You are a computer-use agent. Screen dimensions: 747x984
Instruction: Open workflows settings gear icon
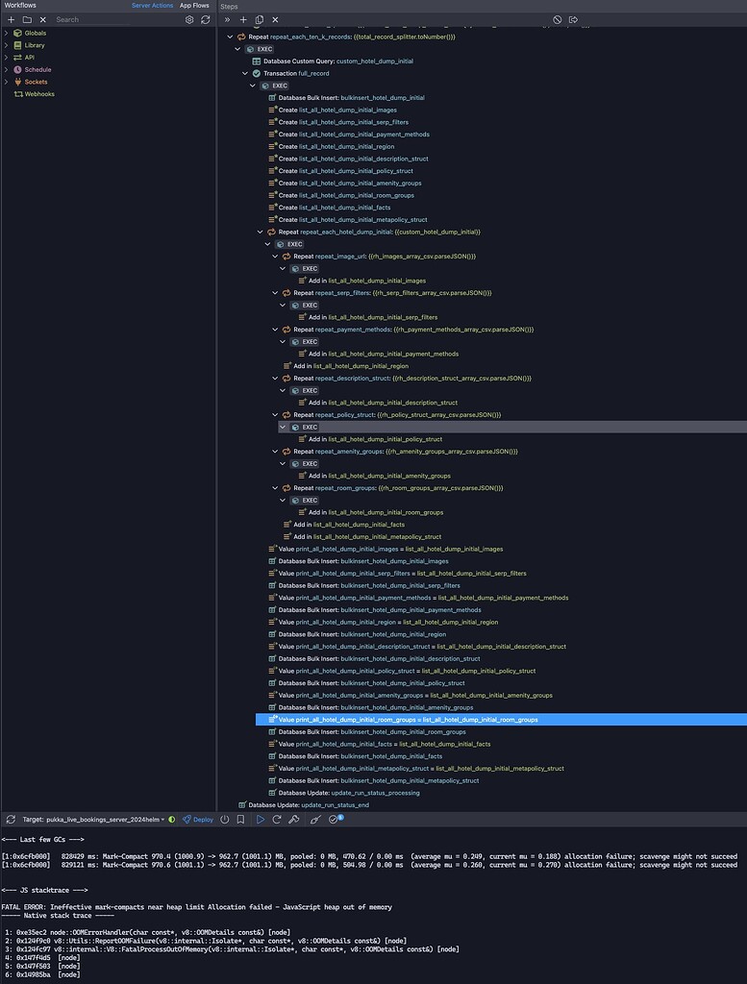coord(189,19)
